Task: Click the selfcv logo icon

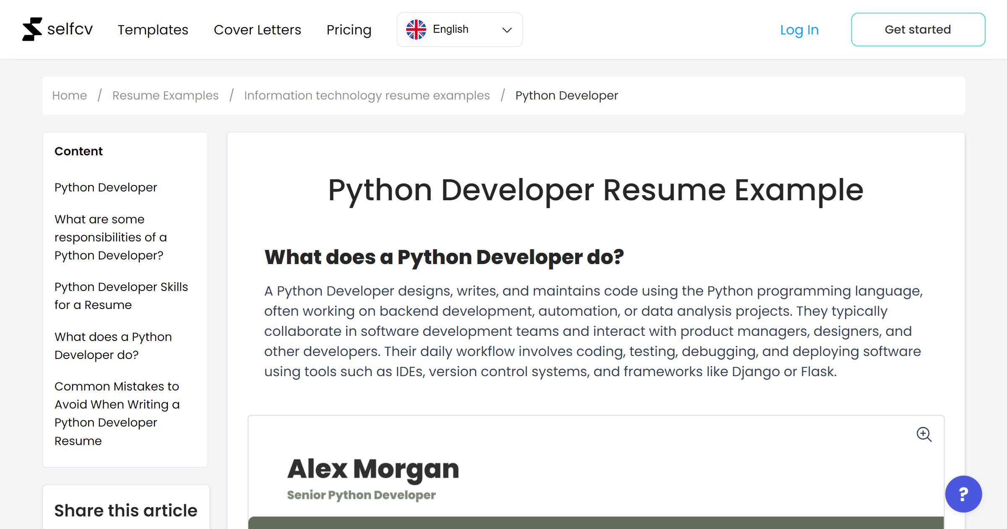Action: coord(32,29)
